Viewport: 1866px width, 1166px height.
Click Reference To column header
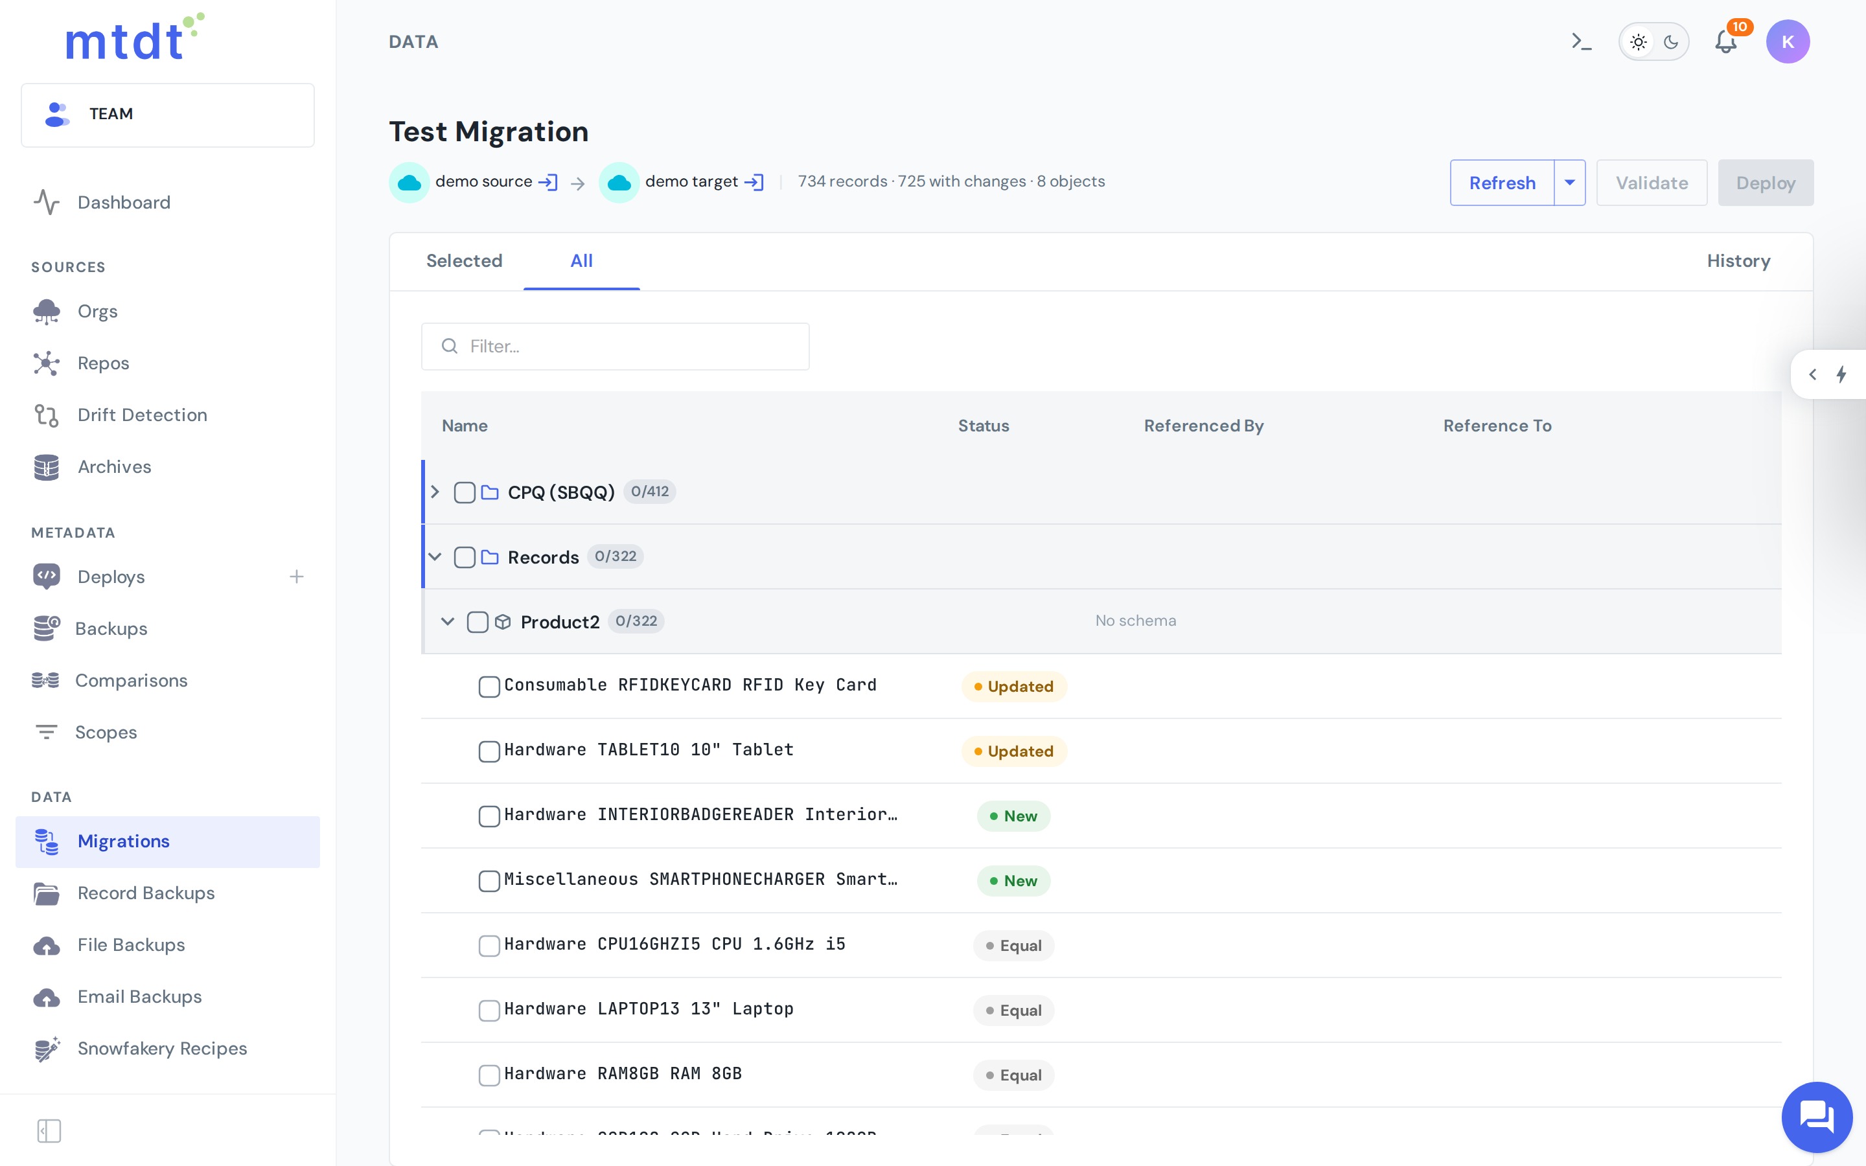1497,426
